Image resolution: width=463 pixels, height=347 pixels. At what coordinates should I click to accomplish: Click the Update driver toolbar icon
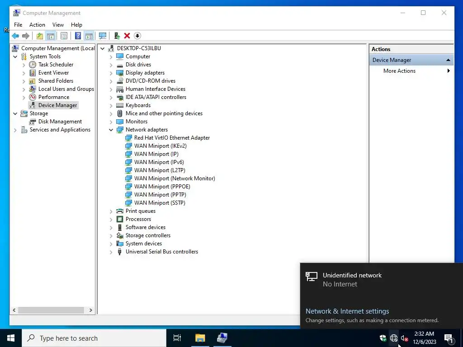click(x=117, y=36)
